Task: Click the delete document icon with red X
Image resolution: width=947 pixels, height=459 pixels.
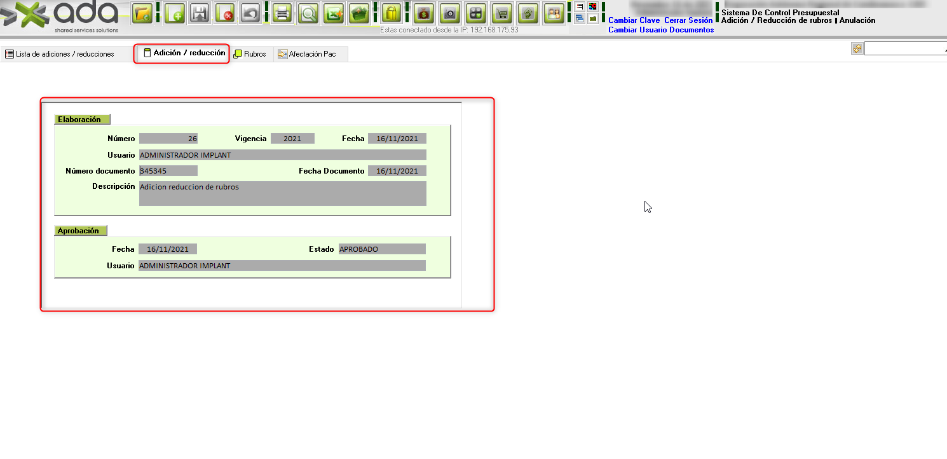Action: coord(226,13)
